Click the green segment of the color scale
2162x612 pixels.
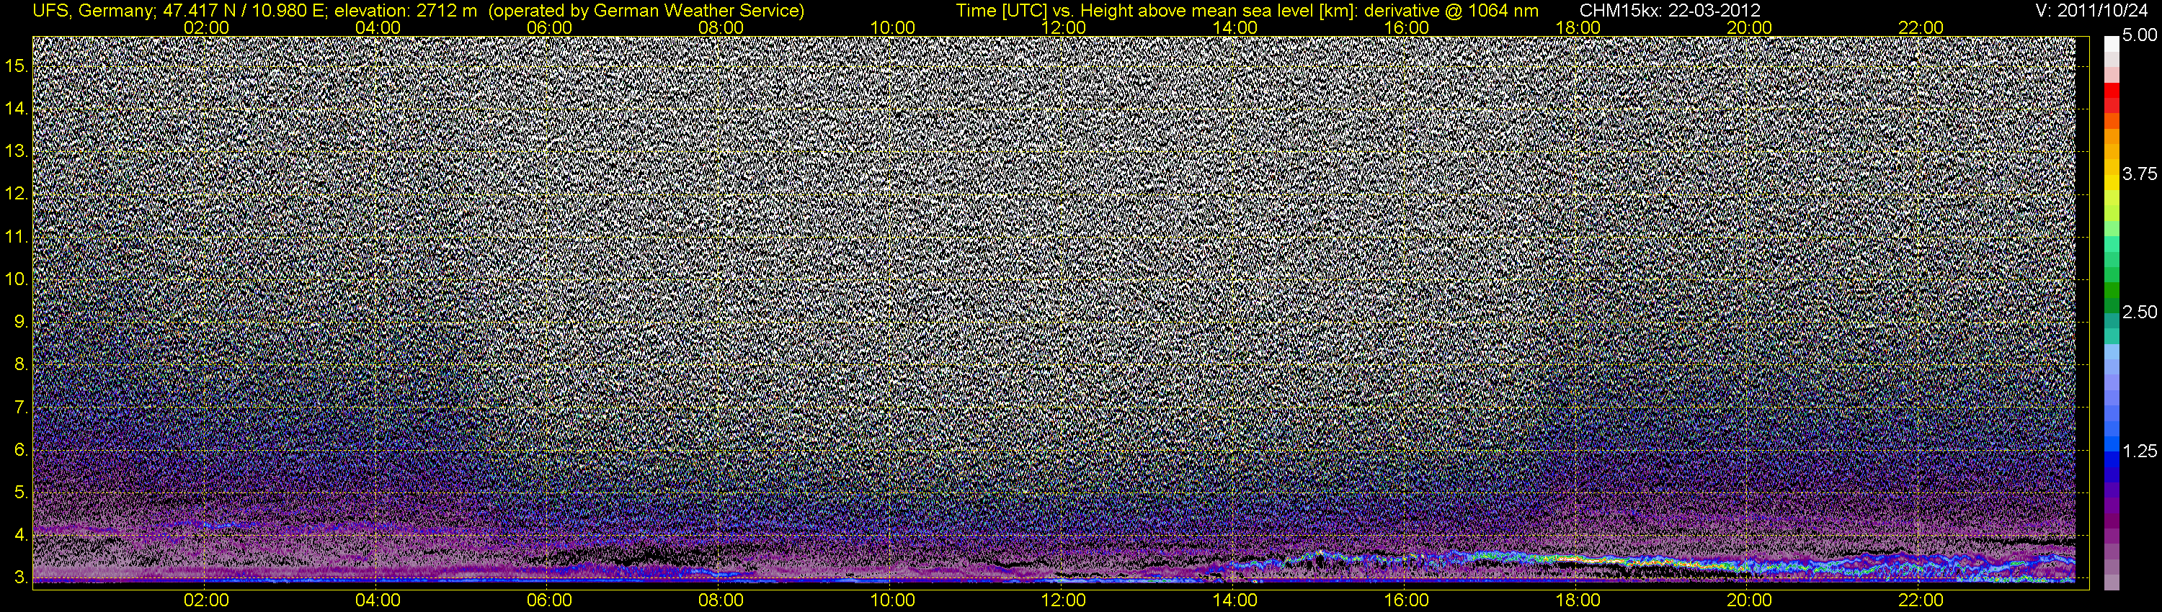tap(2111, 289)
